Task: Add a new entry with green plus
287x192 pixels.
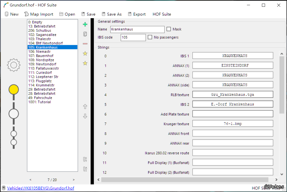Action: point(85,25)
